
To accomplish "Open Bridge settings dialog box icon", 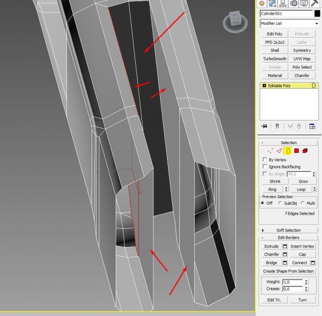I will pos(285,263).
